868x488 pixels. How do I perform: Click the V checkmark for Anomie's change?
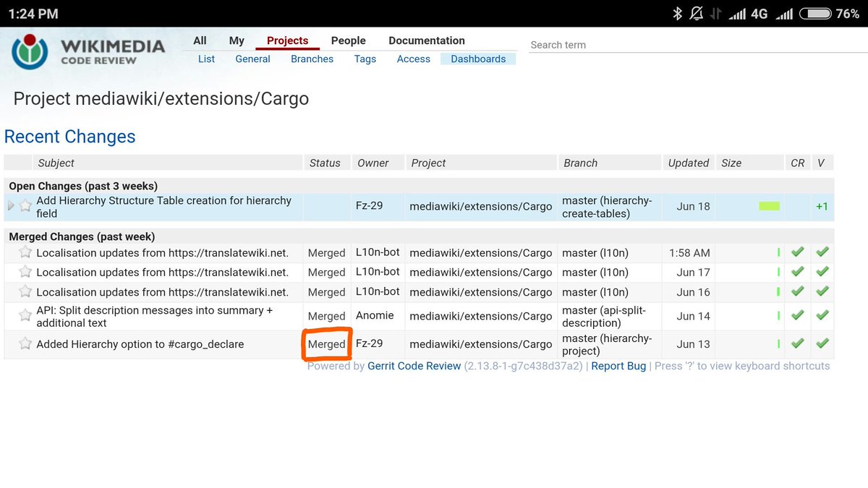(822, 315)
